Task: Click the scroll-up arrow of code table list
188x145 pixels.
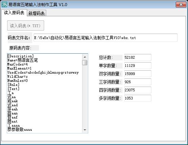Action: pos(85,57)
